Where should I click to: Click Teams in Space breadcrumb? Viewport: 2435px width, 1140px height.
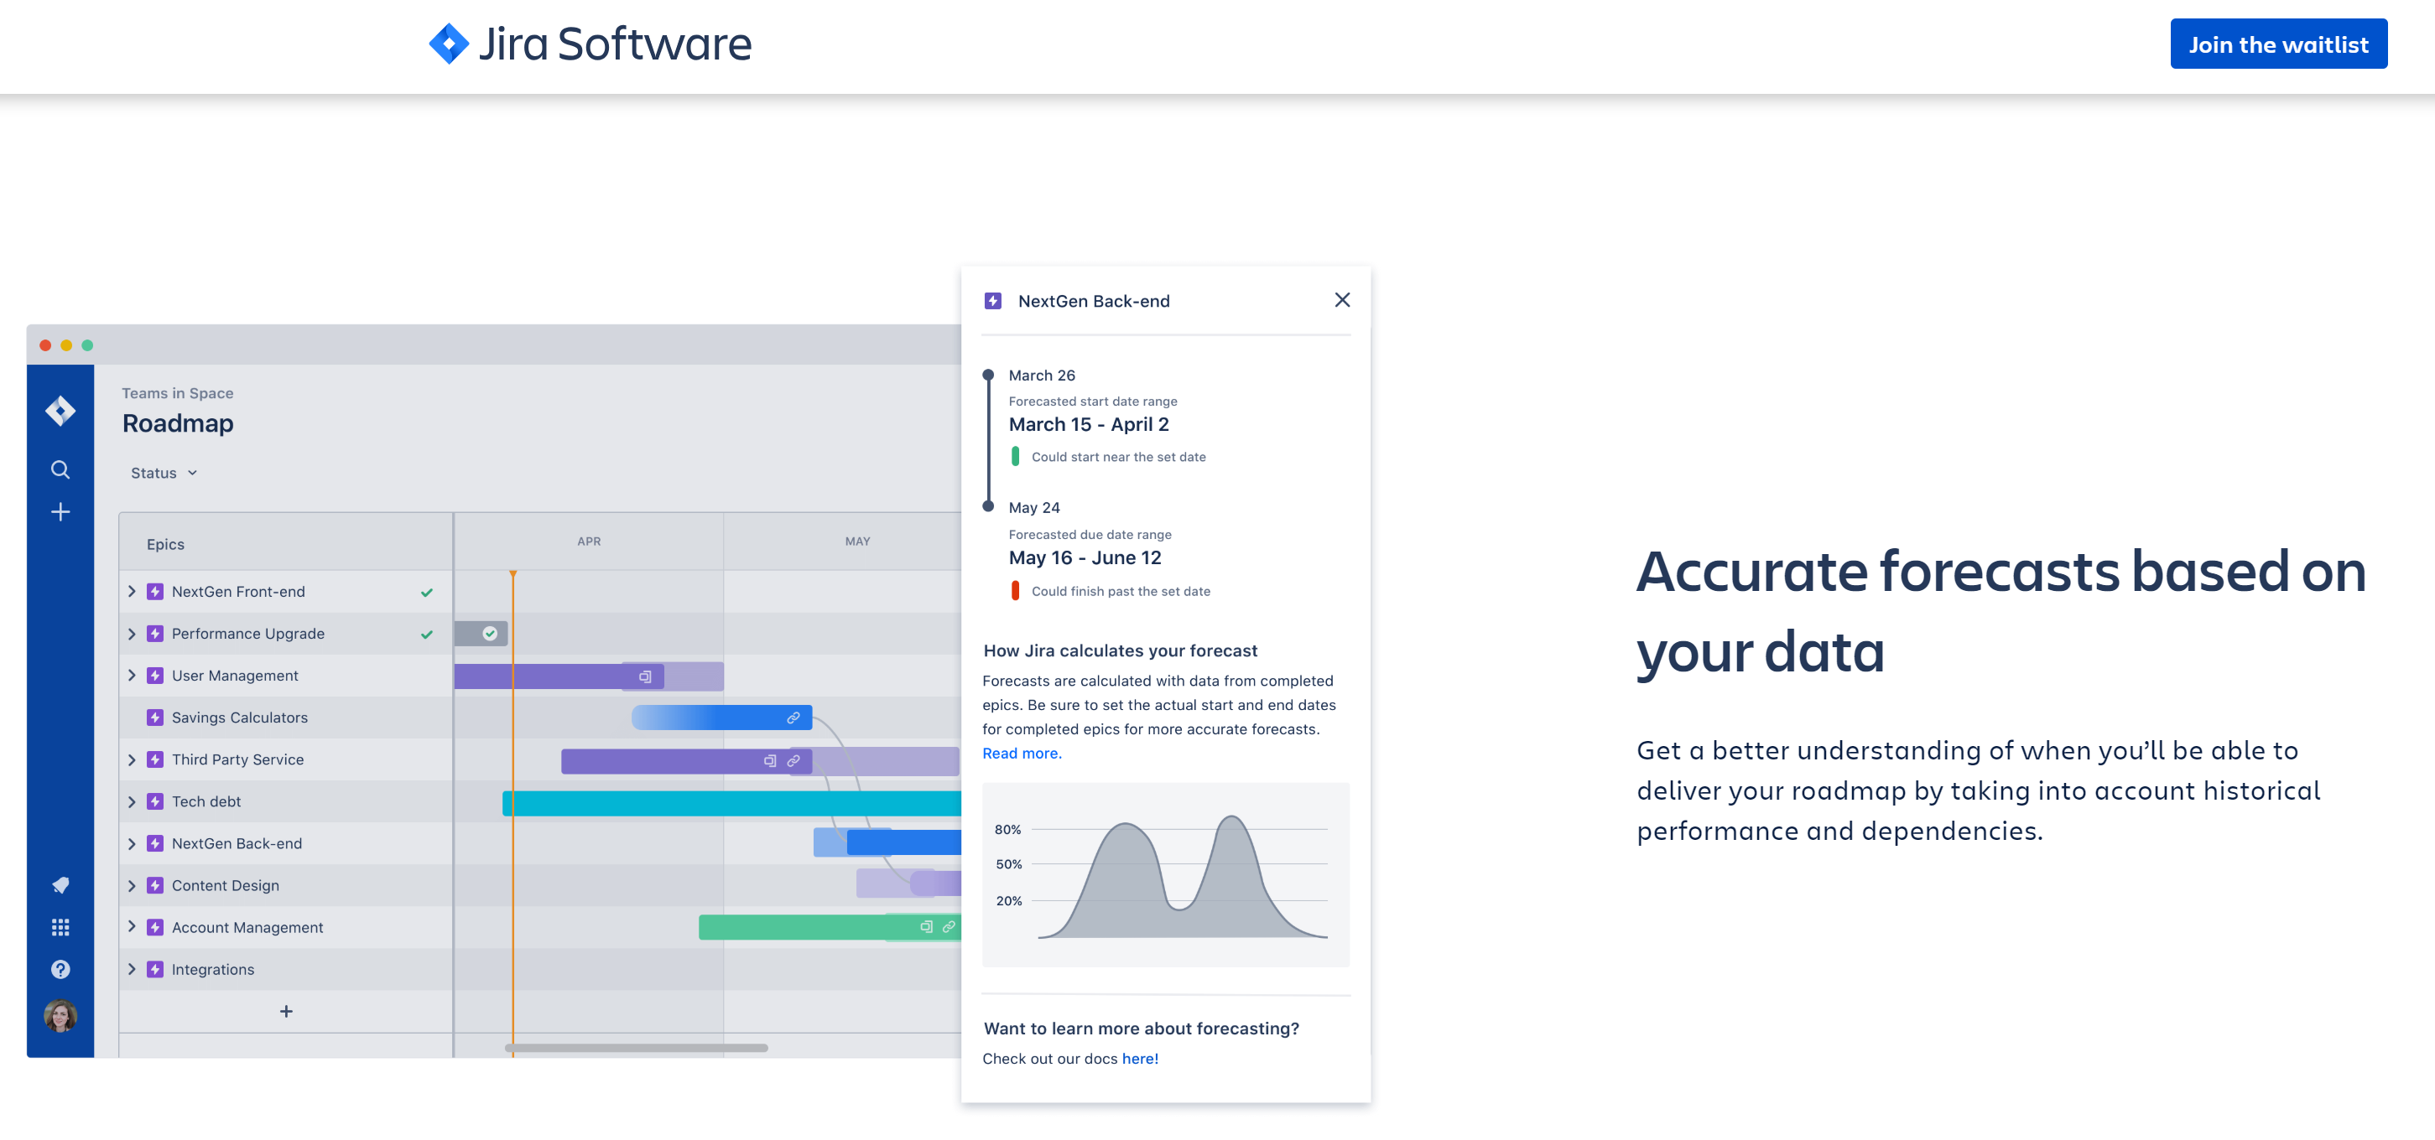coord(177,393)
